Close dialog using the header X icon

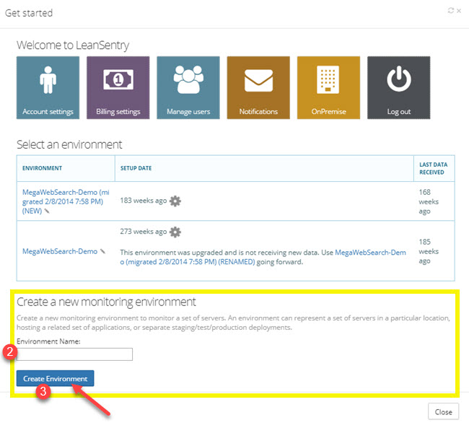click(460, 11)
